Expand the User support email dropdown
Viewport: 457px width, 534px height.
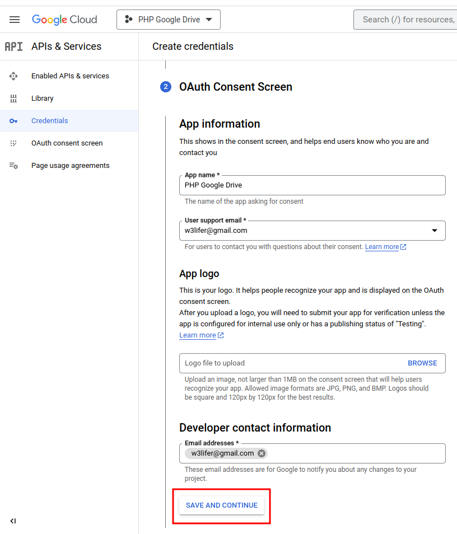click(x=435, y=231)
